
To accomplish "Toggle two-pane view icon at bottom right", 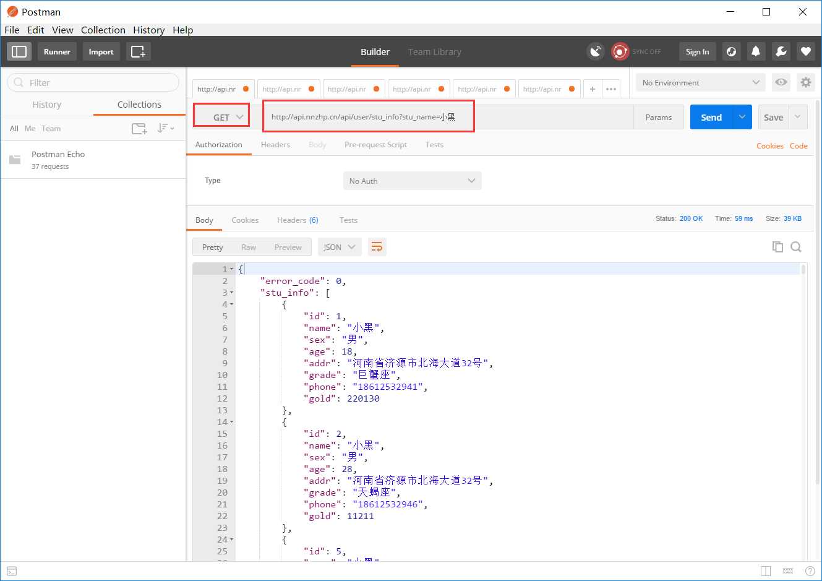I will (766, 571).
